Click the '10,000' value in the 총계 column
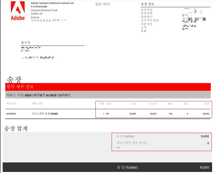 tap(206, 114)
